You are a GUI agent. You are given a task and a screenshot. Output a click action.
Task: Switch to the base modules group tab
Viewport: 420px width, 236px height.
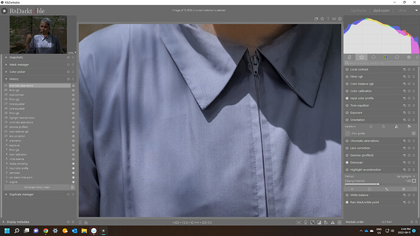pyautogui.click(x=373, y=57)
